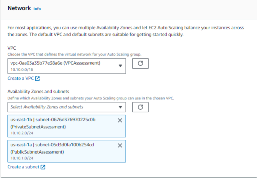This screenshot has width=257, height=178.
Task: Click the Availability Zones and subnets label
Action: click(38, 92)
